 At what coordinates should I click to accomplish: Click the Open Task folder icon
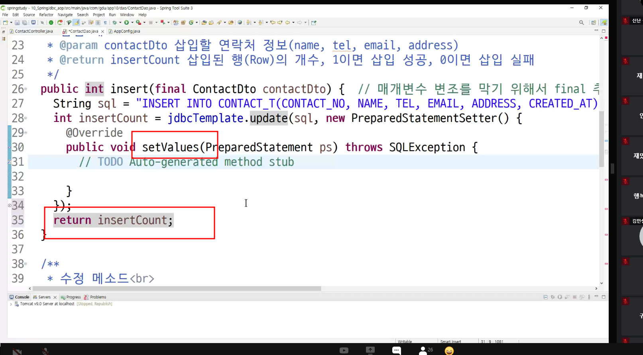211,23
